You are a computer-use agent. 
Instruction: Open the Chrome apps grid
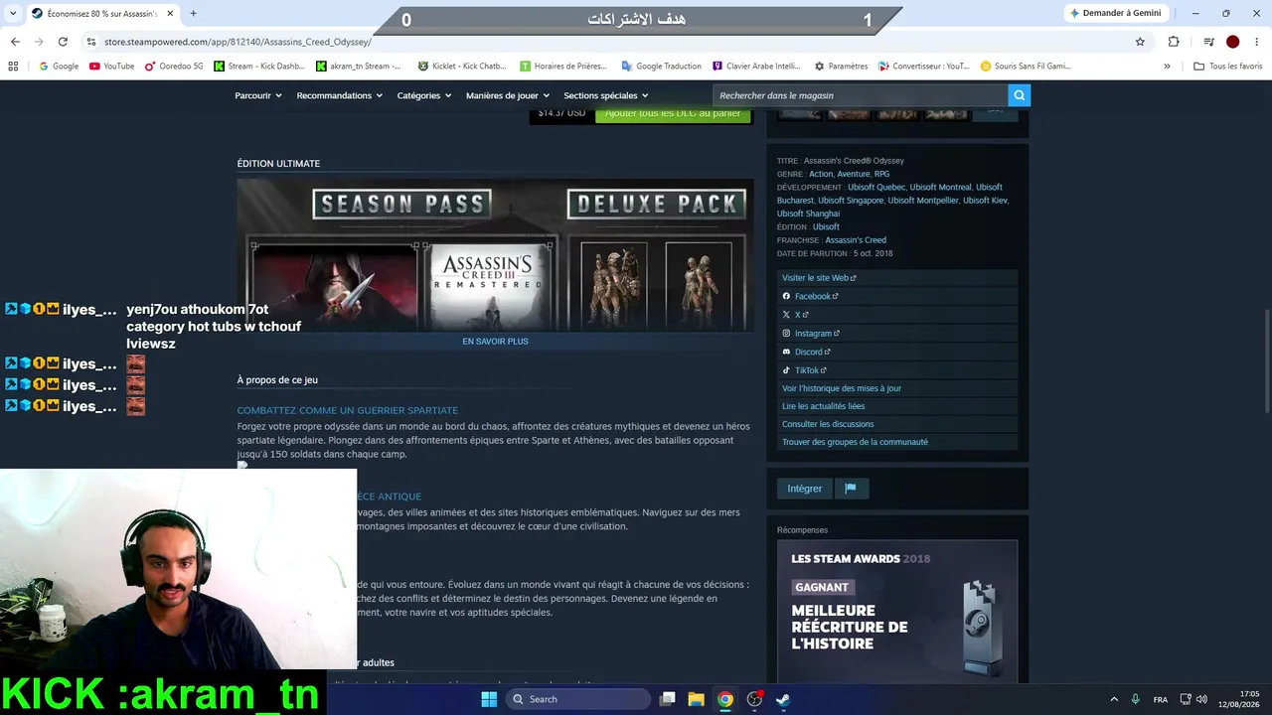point(13,67)
